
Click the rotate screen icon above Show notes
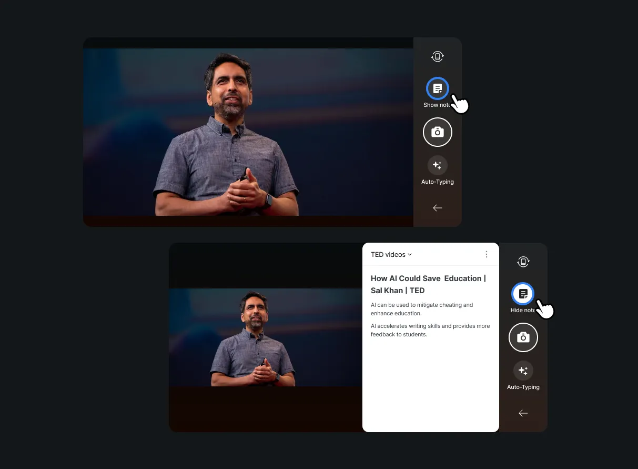pos(437,57)
